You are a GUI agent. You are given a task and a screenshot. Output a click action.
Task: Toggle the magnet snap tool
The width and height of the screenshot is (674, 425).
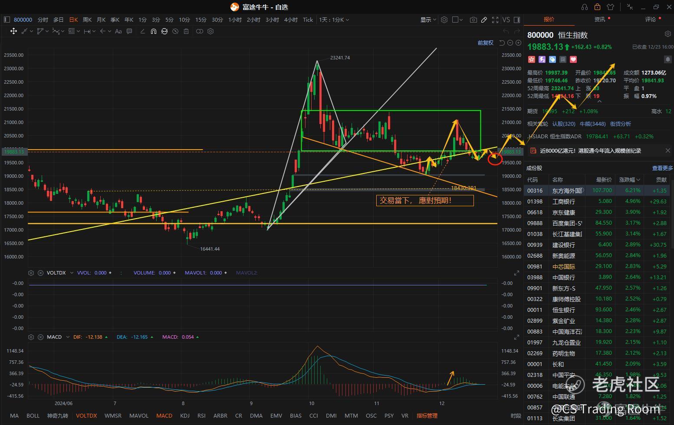click(154, 31)
